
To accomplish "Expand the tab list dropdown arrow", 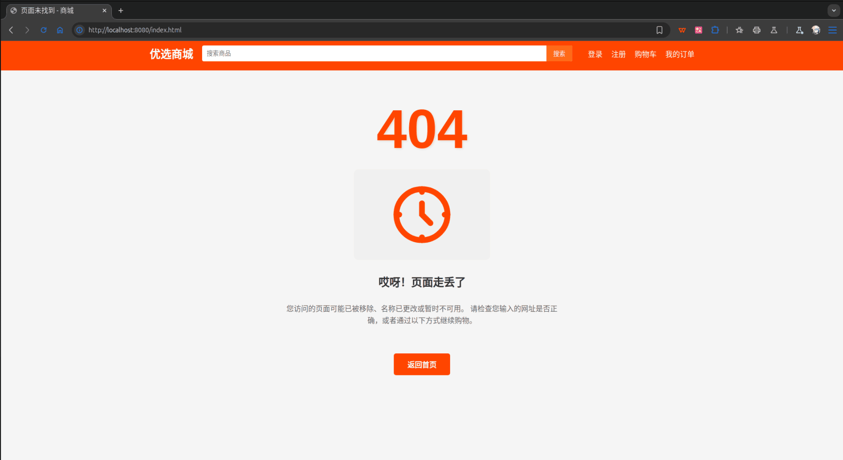I will pos(834,11).
